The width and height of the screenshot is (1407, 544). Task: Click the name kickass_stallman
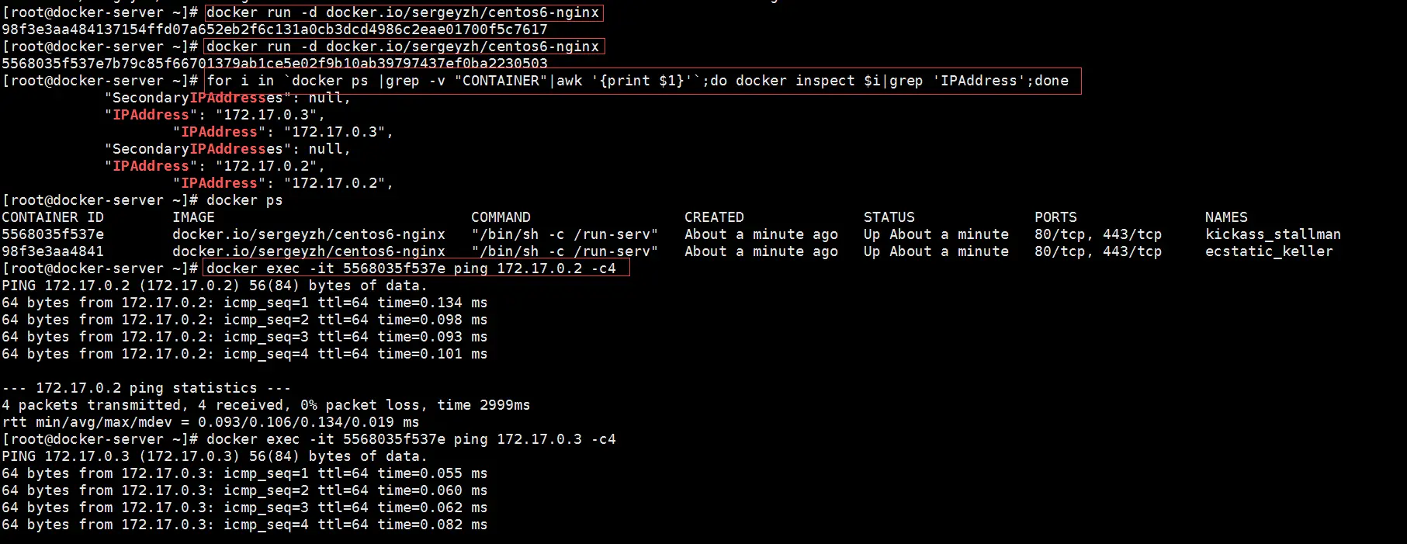(1273, 234)
